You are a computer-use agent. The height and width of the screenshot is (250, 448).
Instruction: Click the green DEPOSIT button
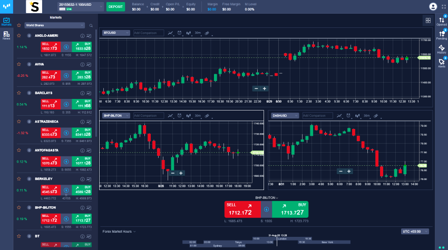coord(116,6)
